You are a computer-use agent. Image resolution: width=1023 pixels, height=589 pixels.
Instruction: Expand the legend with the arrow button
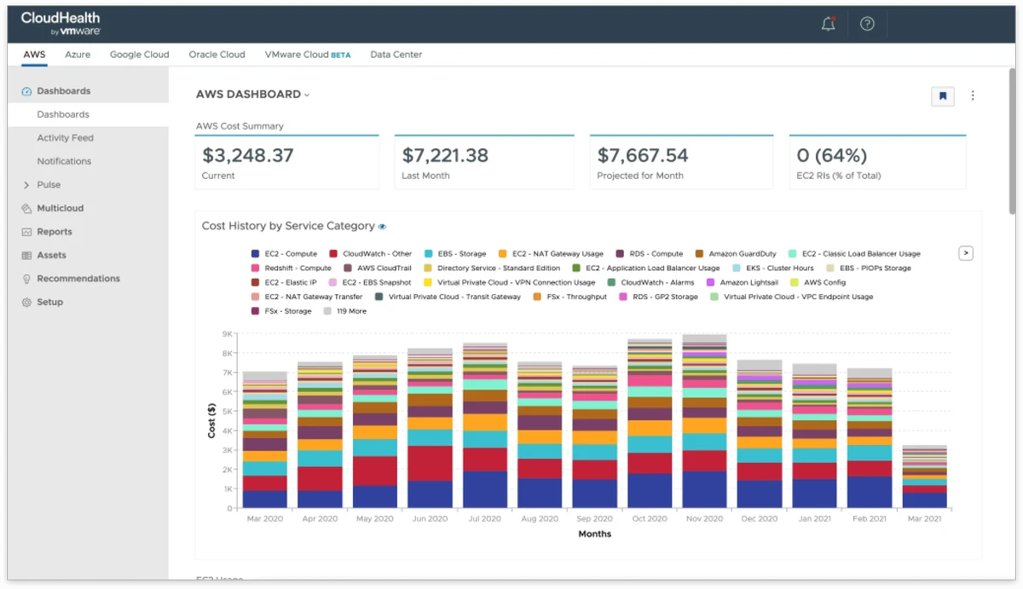[965, 253]
